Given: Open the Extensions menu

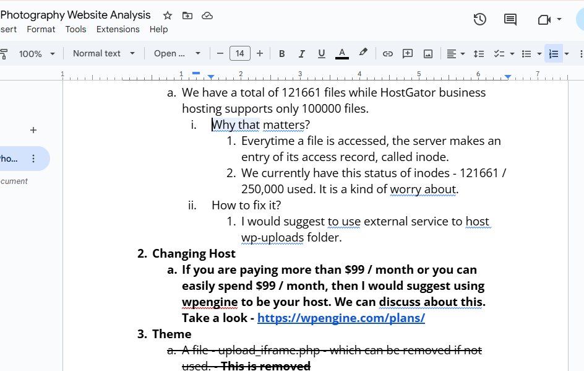Looking at the screenshot, I should (x=118, y=29).
